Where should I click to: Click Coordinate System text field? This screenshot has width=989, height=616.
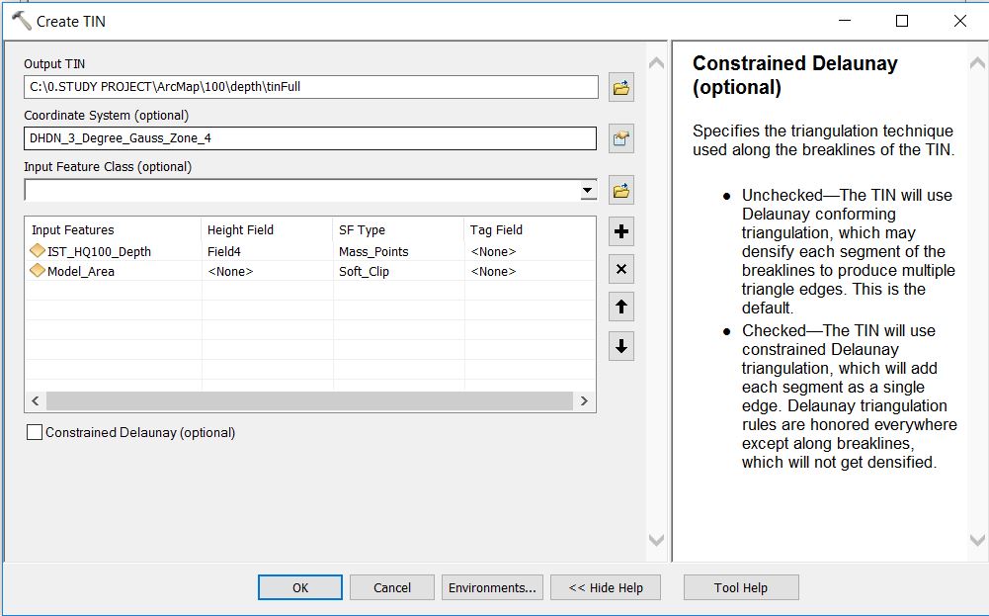[x=309, y=138]
